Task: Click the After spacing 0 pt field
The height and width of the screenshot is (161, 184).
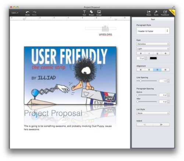Action: pos(163,102)
